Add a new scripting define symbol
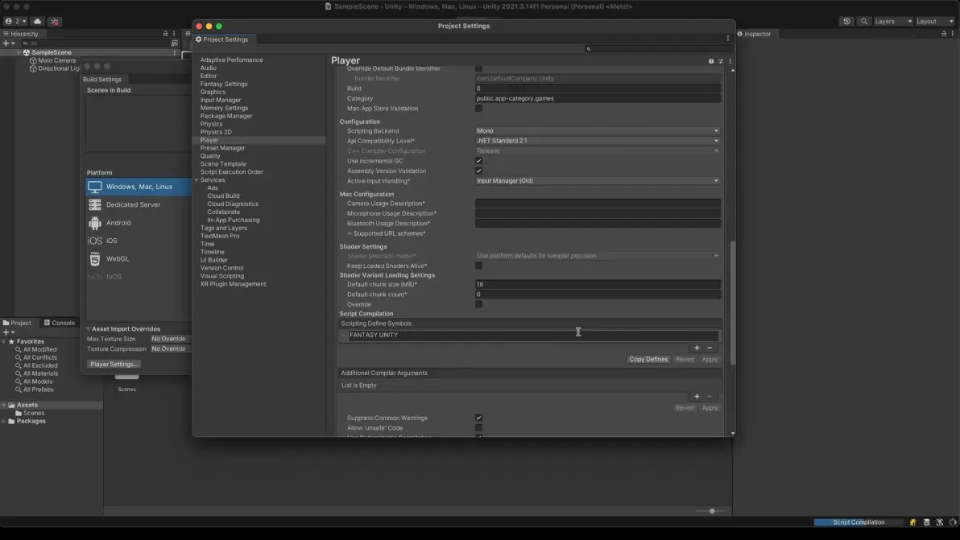This screenshot has height=540, width=960. click(697, 348)
